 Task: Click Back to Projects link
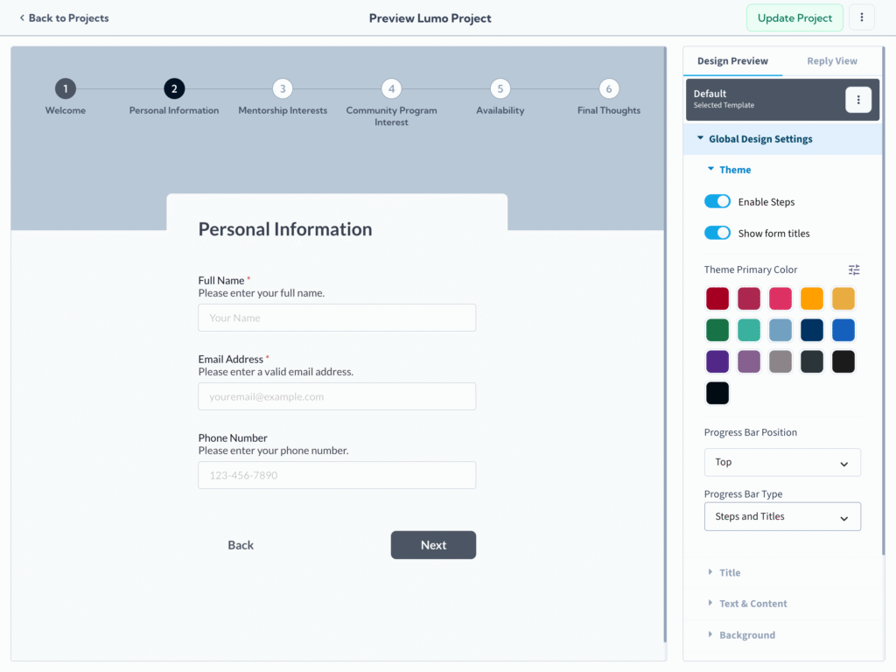(x=68, y=17)
